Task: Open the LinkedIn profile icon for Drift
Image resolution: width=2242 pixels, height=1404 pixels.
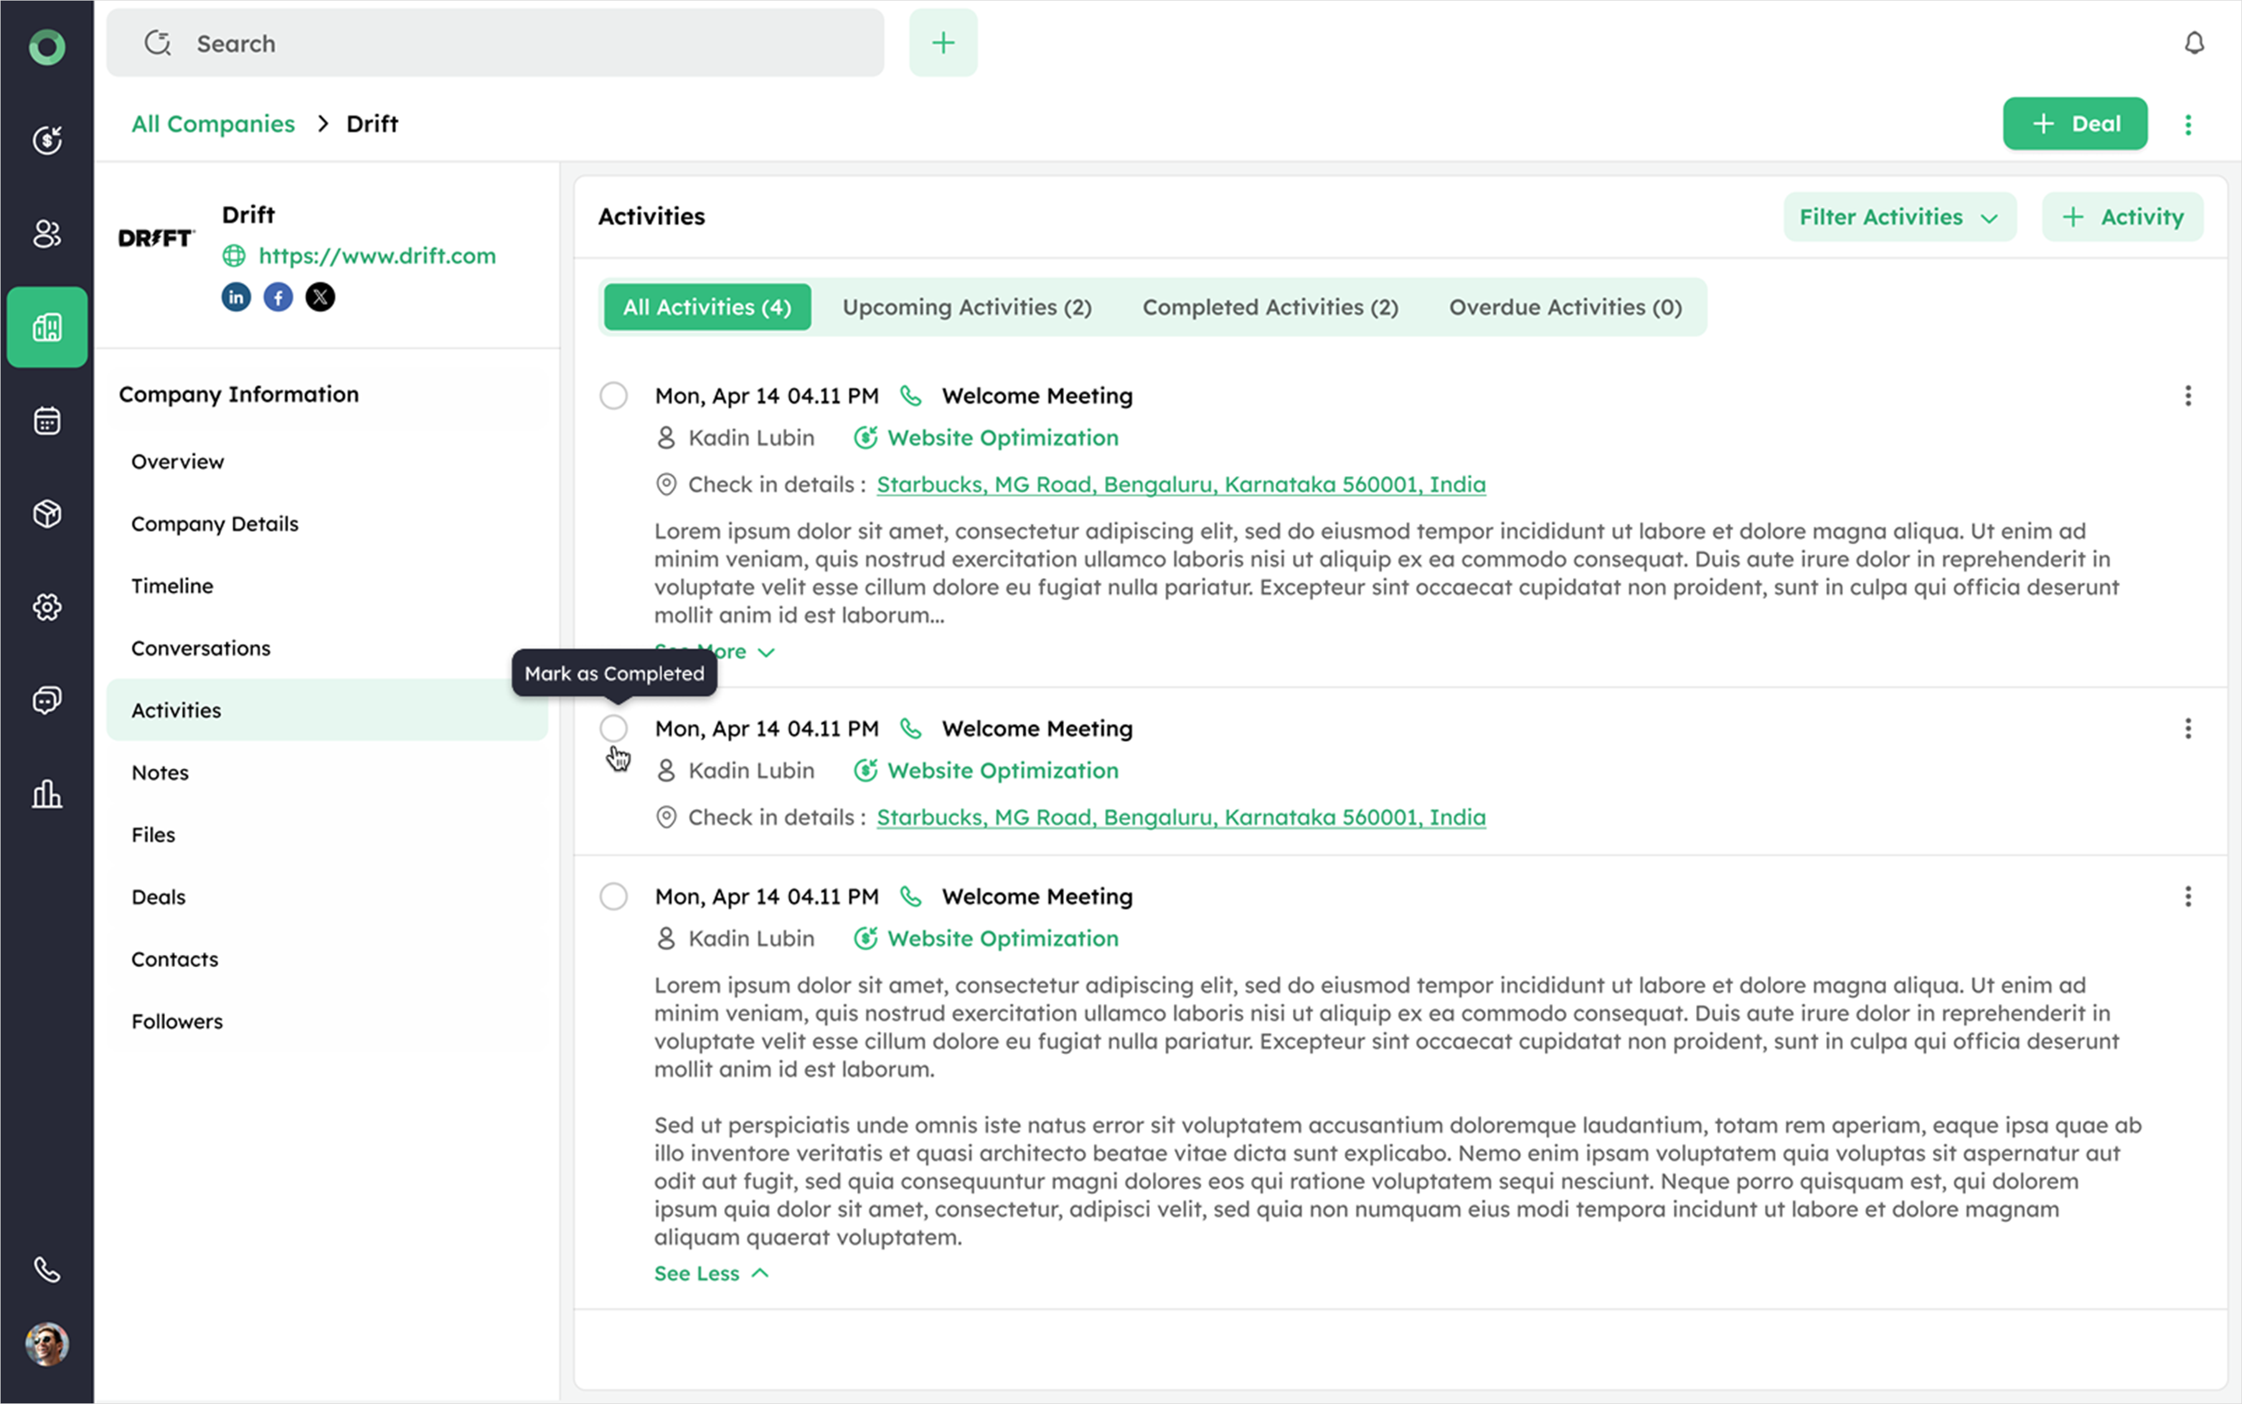Action: click(x=236, y=297)
